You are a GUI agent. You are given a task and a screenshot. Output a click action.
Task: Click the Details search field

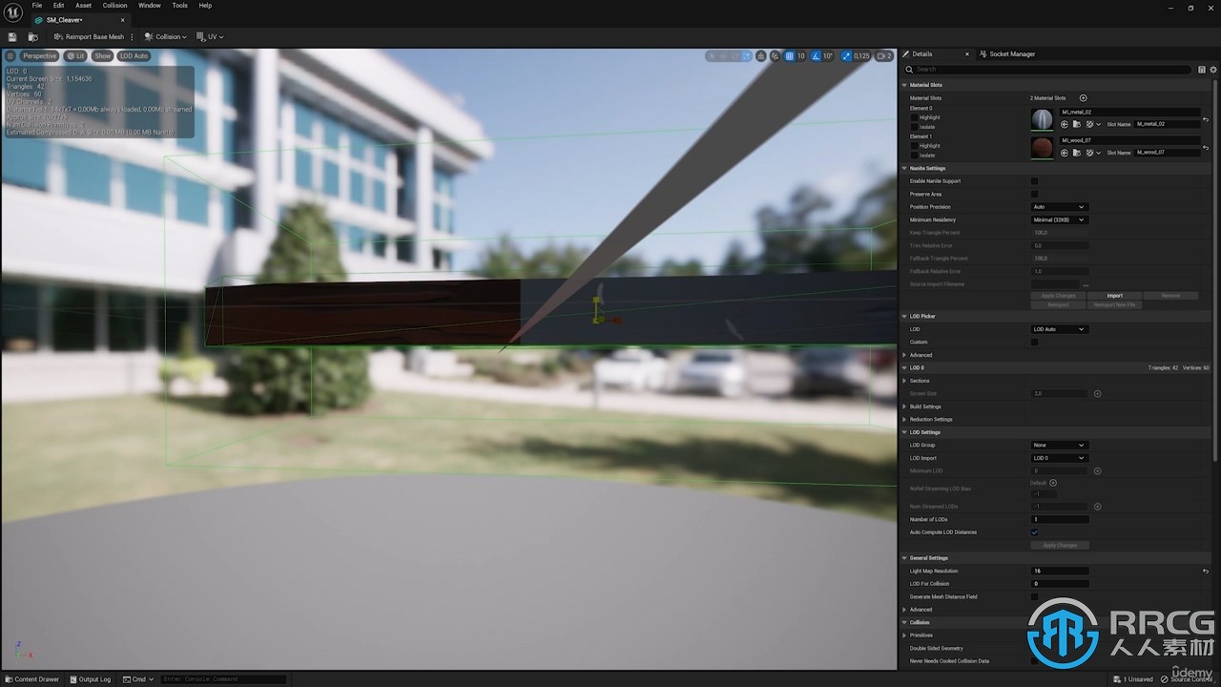[1049, 70]
